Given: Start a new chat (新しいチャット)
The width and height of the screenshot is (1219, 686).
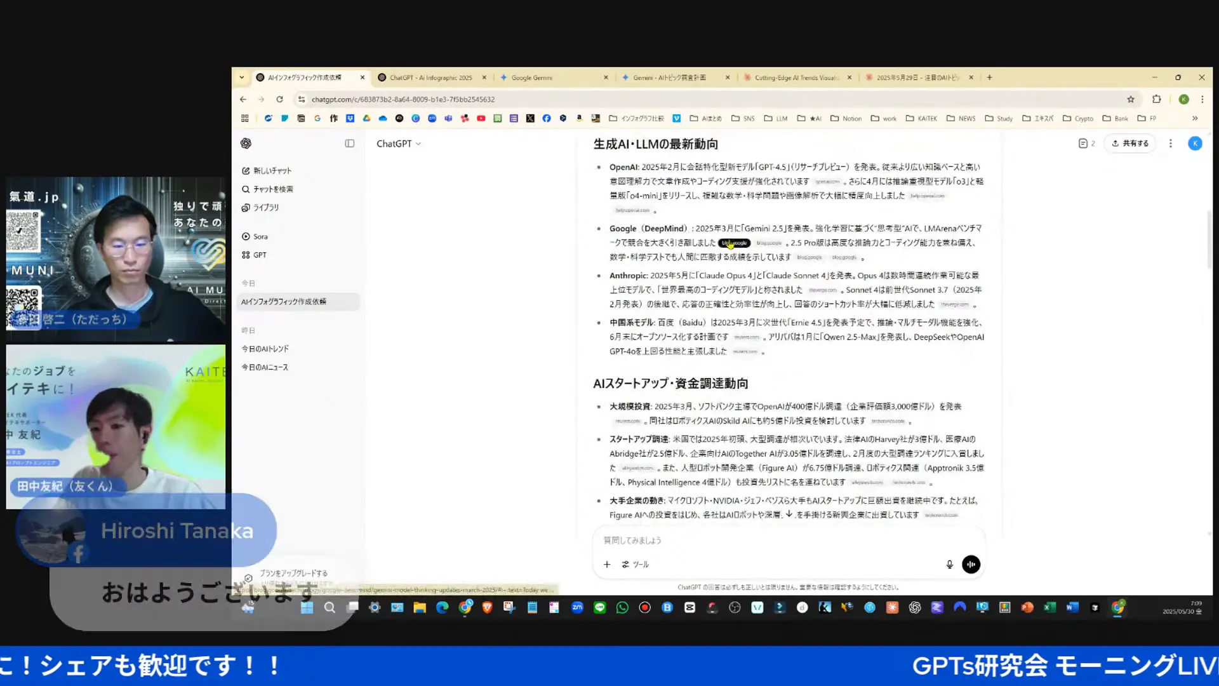Looking at the screenshot, I should tap(267, 171).
